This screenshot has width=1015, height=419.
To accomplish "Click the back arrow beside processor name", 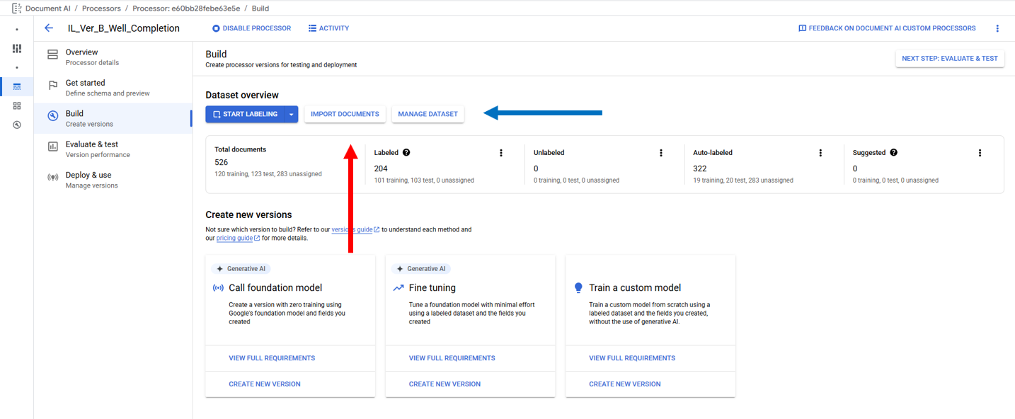I will [x=49, y=28].
